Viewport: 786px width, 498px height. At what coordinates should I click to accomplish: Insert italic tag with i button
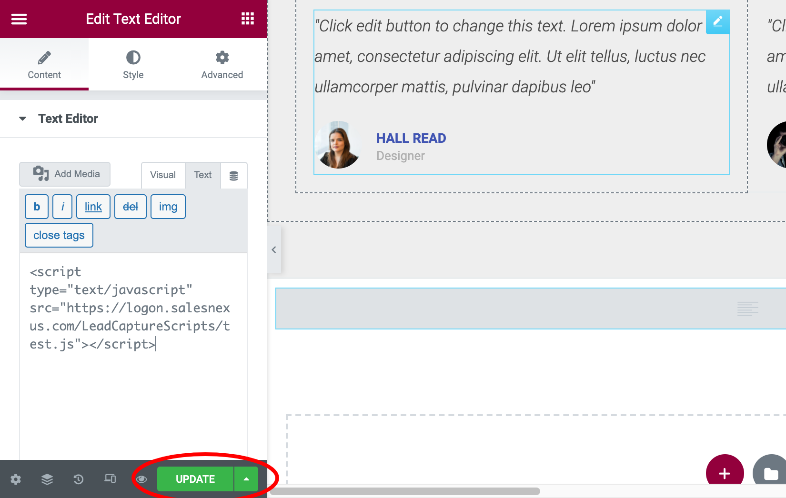tap(62, 207)
